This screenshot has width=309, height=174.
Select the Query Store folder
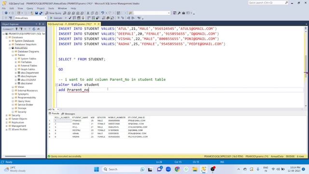[24, 101]
